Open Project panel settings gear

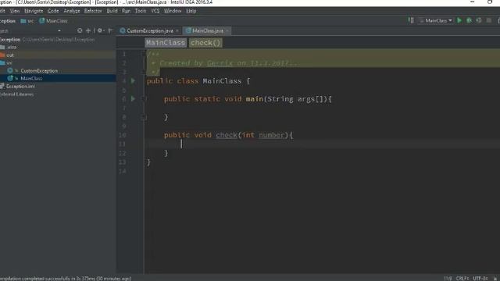100,30
